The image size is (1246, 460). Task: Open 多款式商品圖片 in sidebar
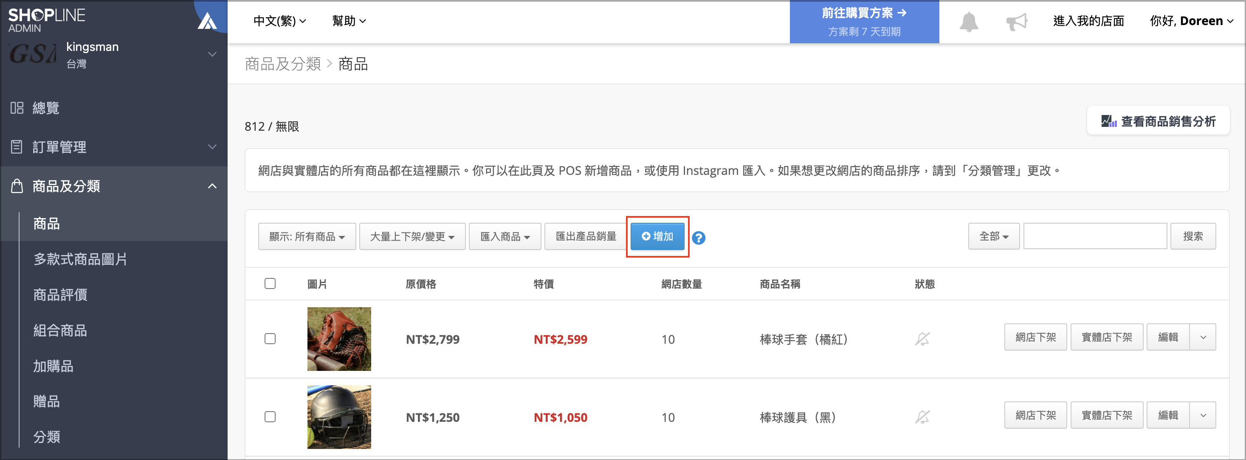point(80,259)
